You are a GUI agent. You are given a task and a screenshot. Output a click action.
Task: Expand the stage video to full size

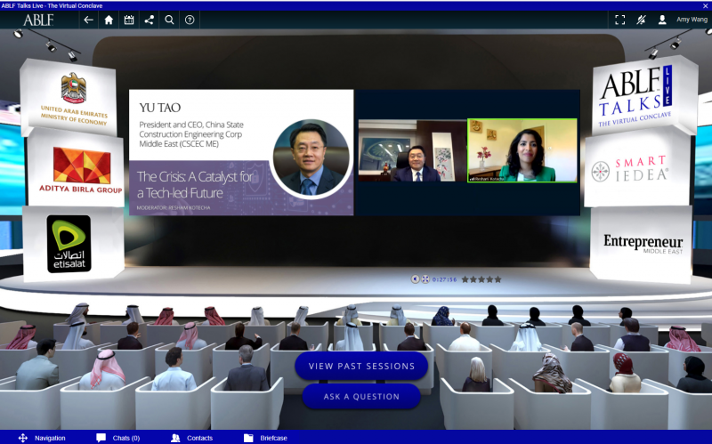pos(425,279)
